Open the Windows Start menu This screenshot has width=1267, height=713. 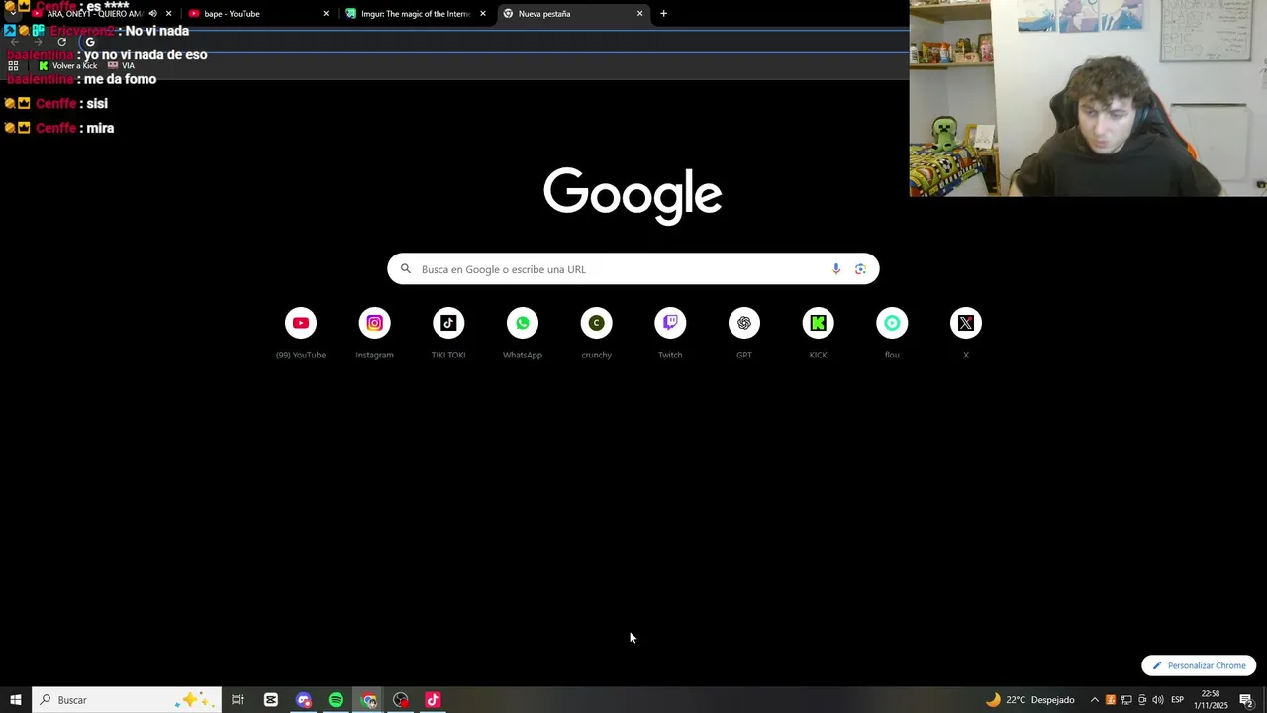pyautogui.click(x=15, y=700)
